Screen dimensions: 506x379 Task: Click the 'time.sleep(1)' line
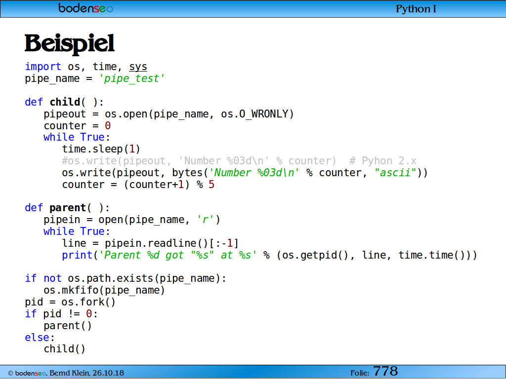point(101,149)
